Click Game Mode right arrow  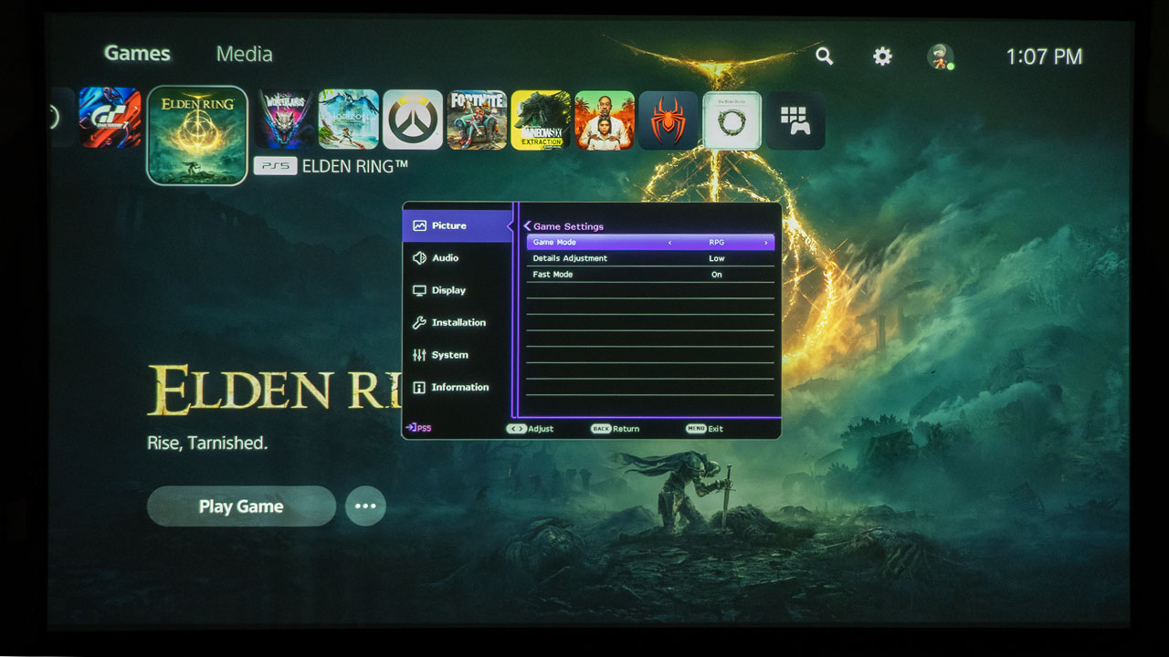coord(765,243)
